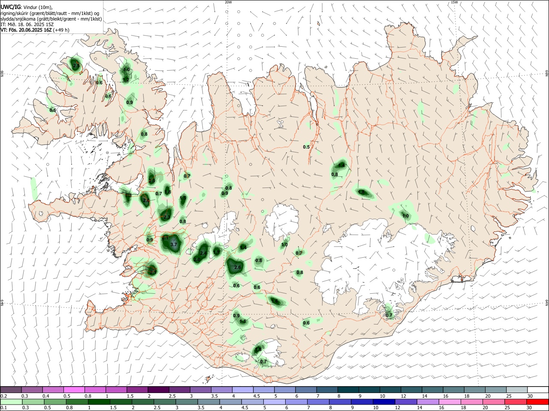The image size is (549, 411).
Task: Click the '(+49 h)' forecast offset text
Action: tap(62, 30)
